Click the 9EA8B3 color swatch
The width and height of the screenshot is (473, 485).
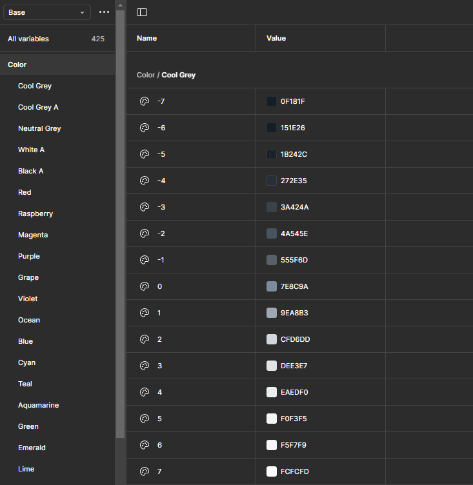coord(272,313)
